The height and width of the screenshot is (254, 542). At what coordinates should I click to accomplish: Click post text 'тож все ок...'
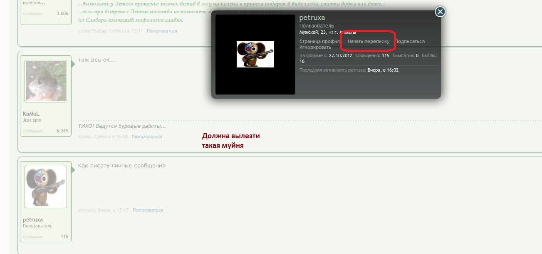coord(97,60)
